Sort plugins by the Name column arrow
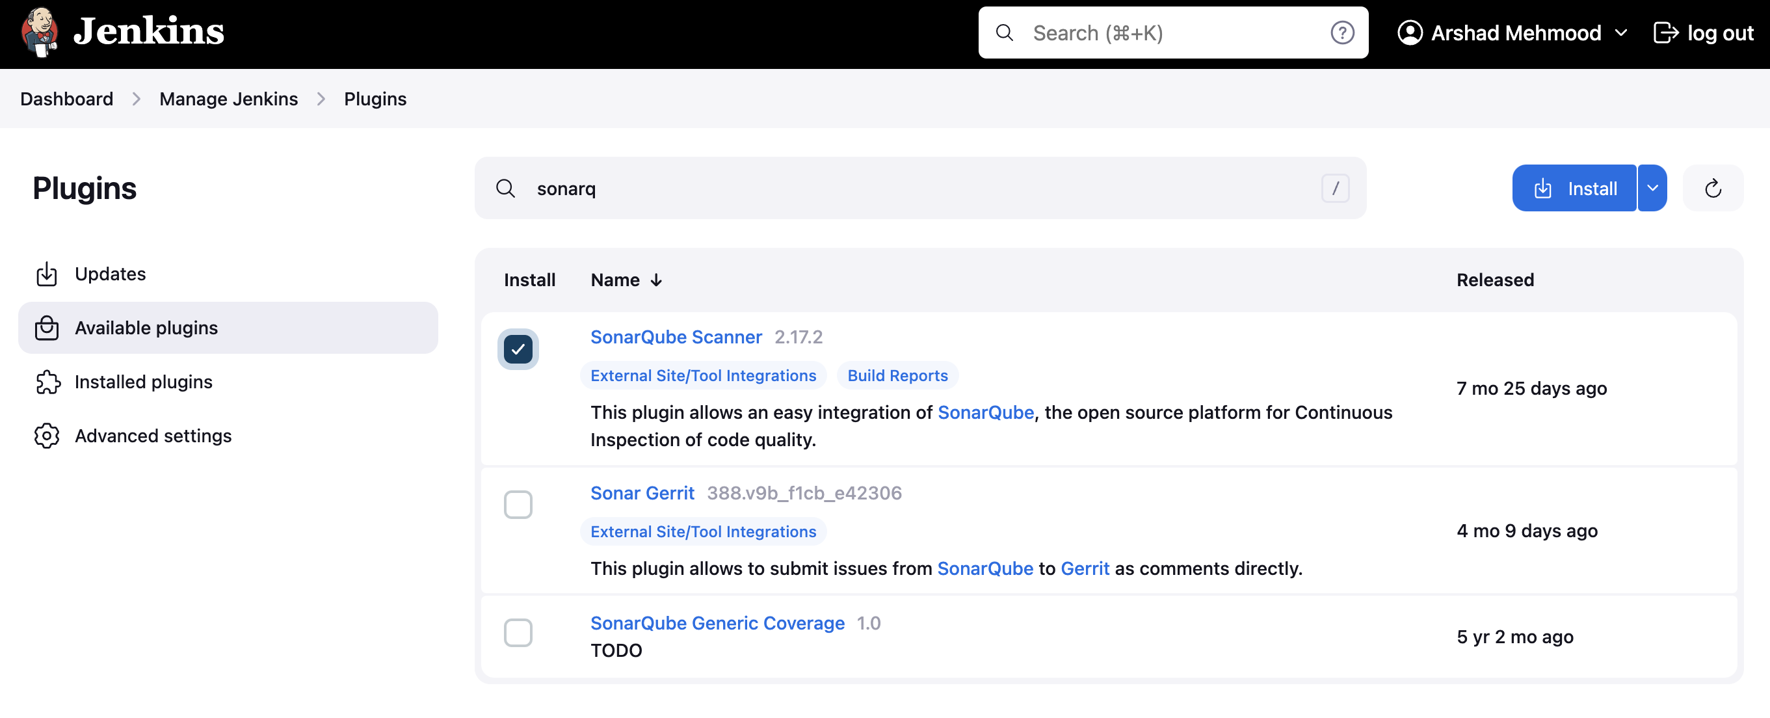This screenshot has width=1770, height=718. pyautogui.click(x=656, y=280)
